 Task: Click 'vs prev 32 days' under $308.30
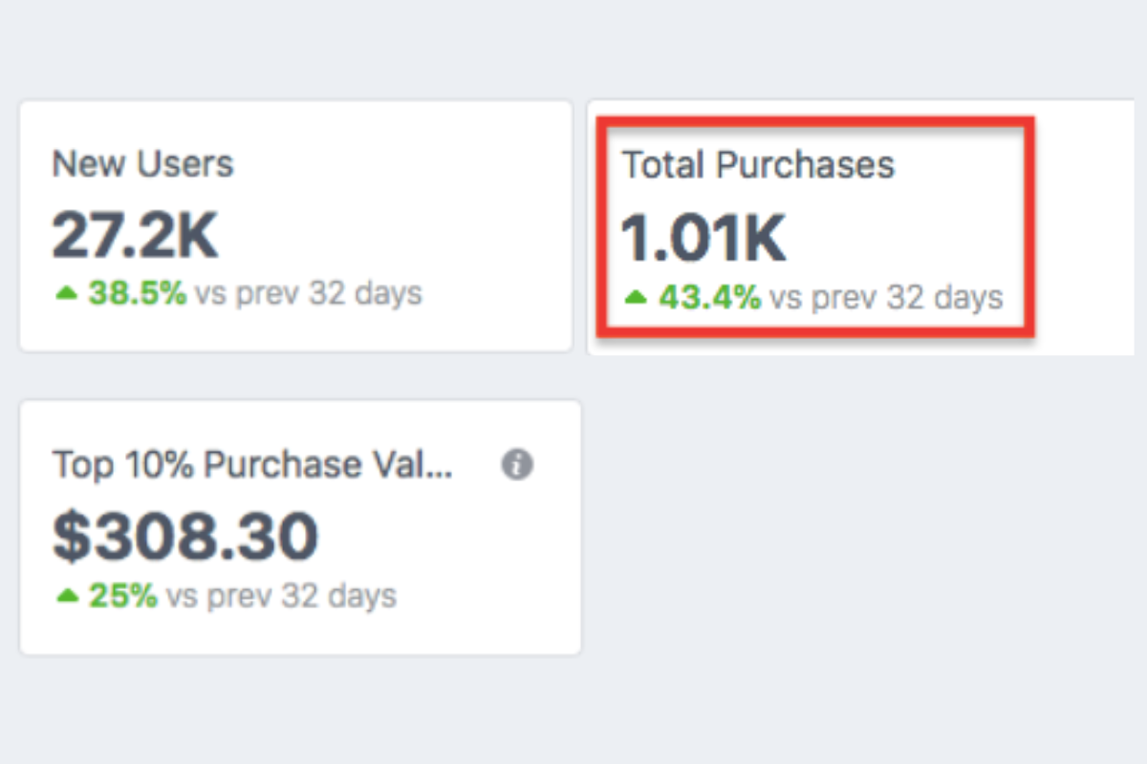281,596
